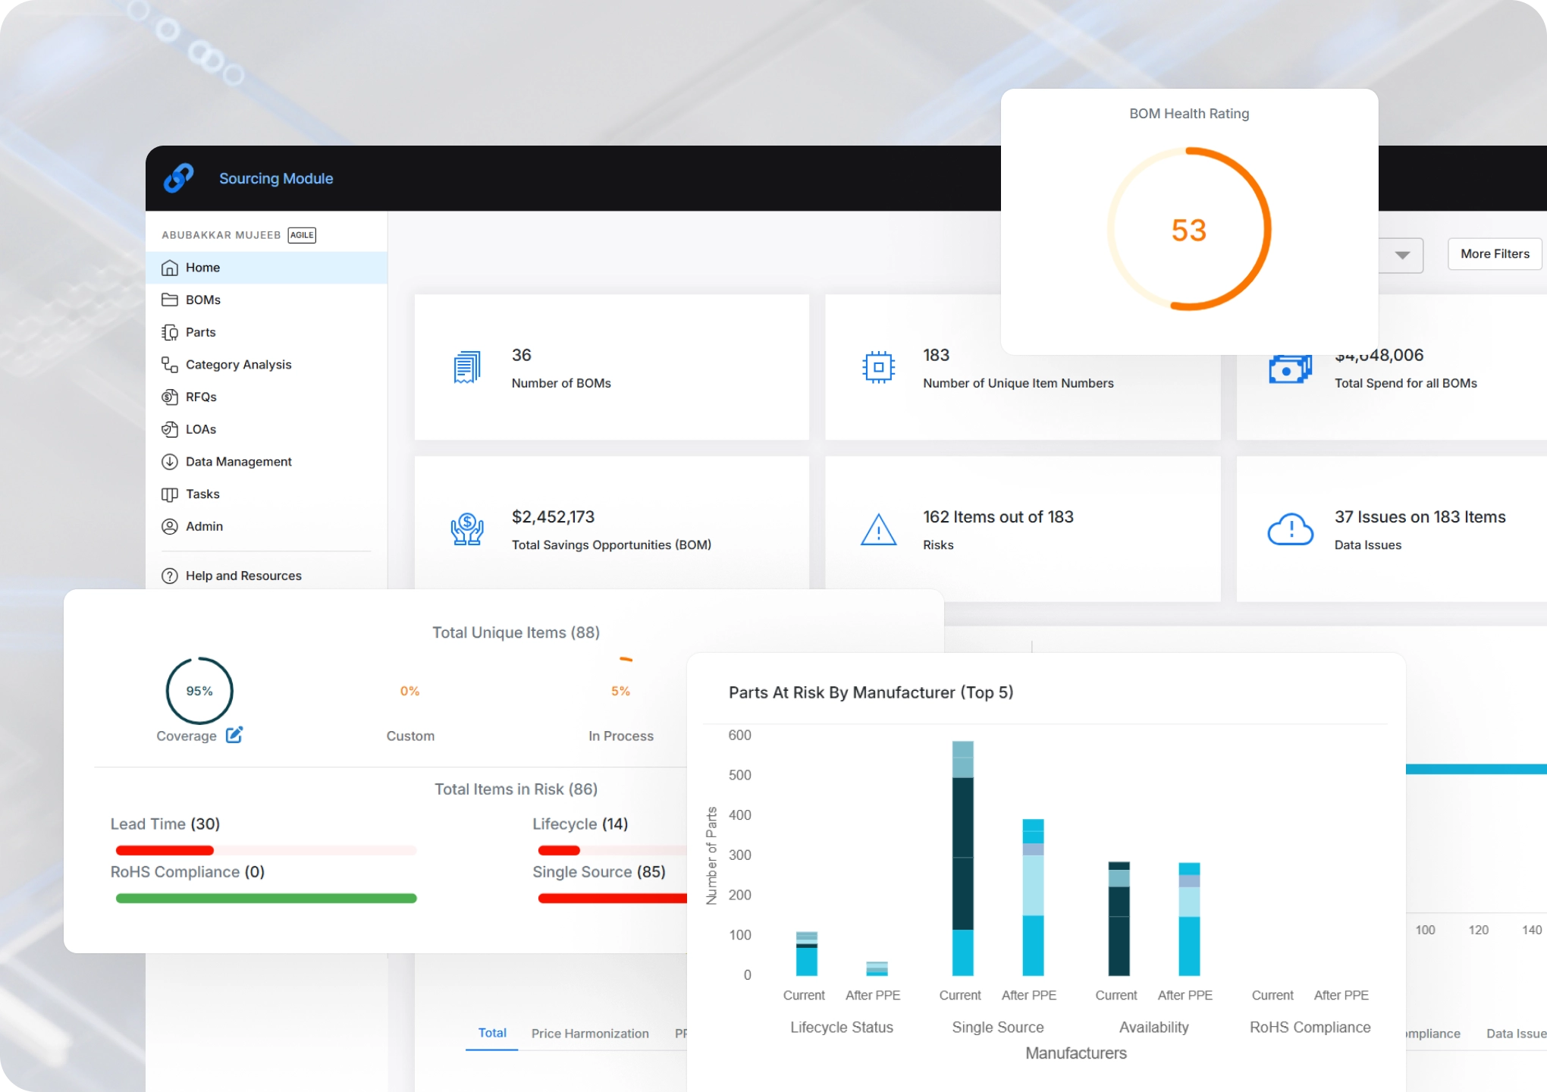Click the Coverage edit pencil icon

[234, 735]
